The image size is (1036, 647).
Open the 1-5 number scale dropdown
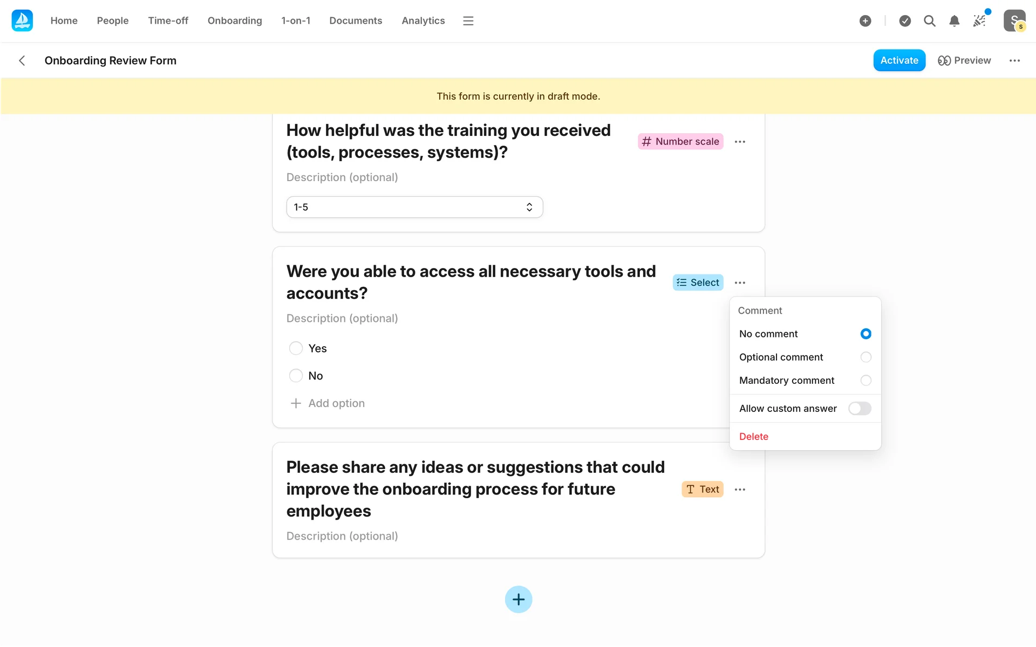(x=414, y=207)
